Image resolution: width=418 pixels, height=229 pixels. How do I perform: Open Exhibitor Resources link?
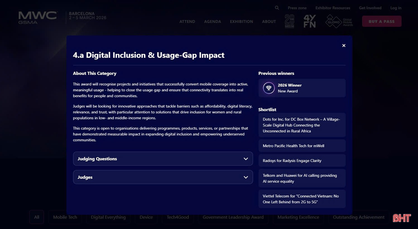point(333,8)
